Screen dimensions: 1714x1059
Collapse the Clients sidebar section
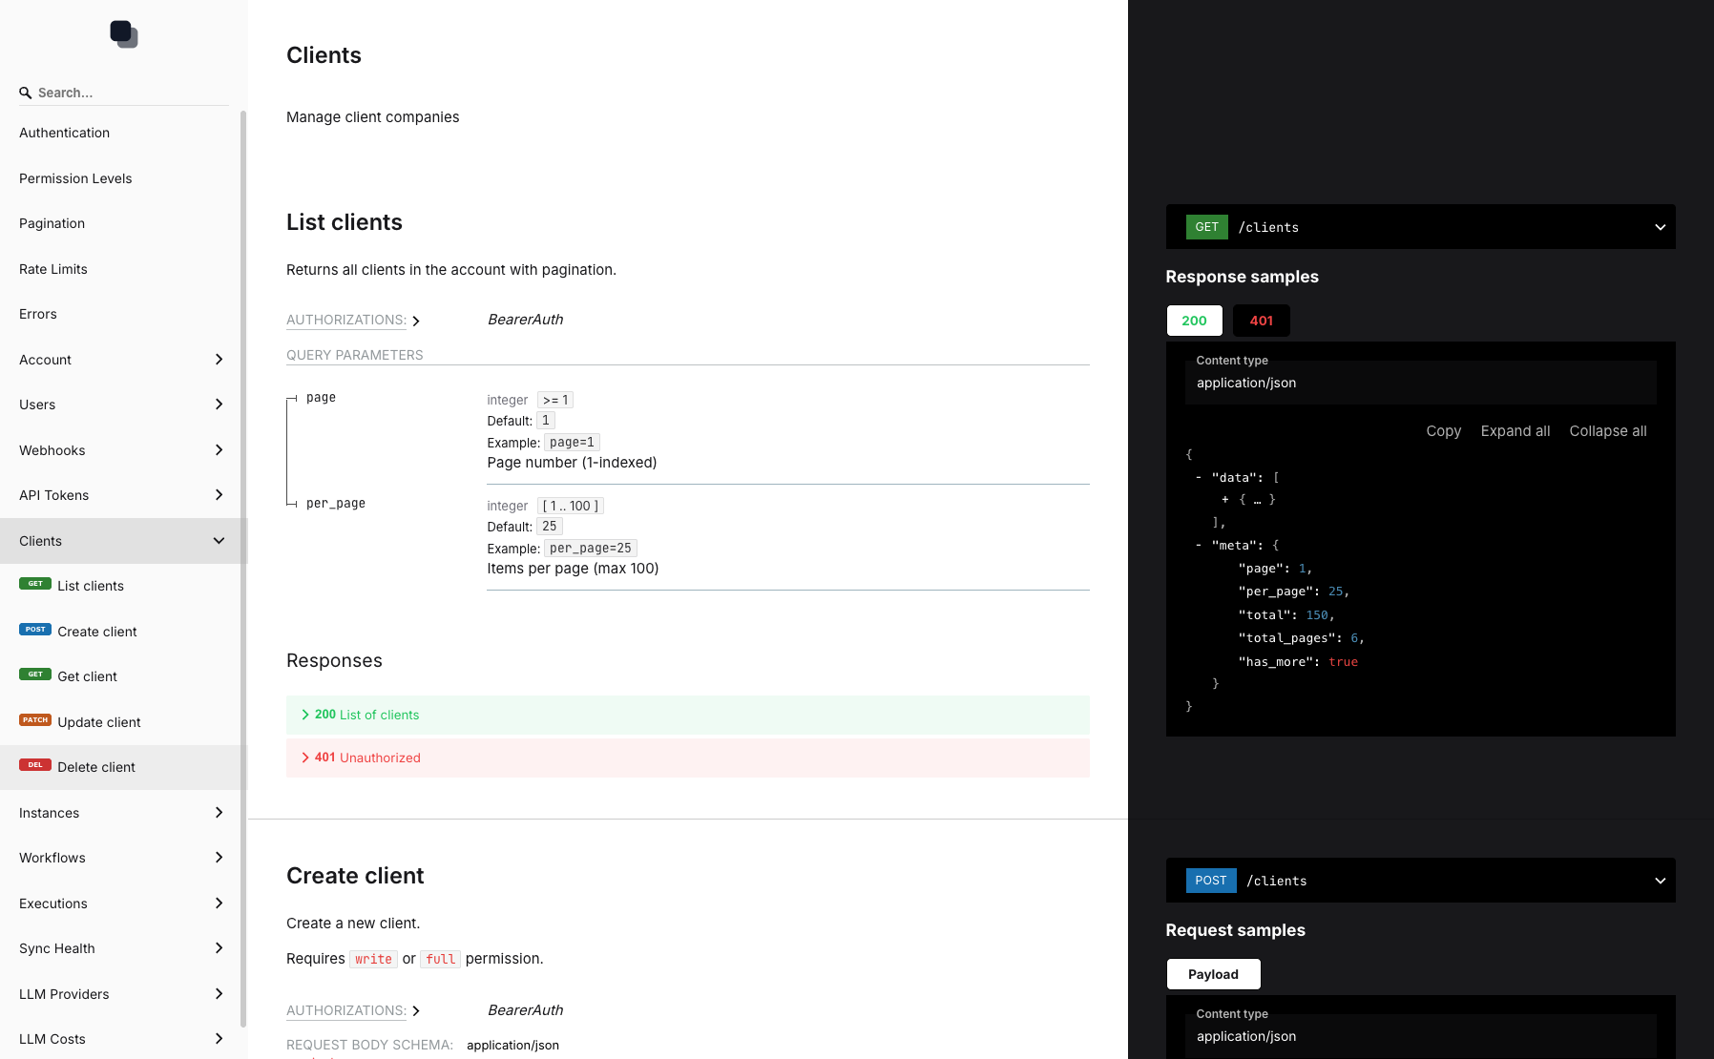[x=219, y=541]
